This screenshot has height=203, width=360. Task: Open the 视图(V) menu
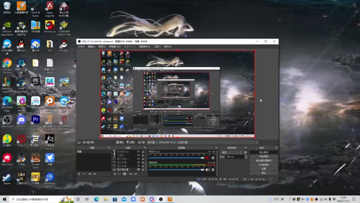click(x=102, y=46)
